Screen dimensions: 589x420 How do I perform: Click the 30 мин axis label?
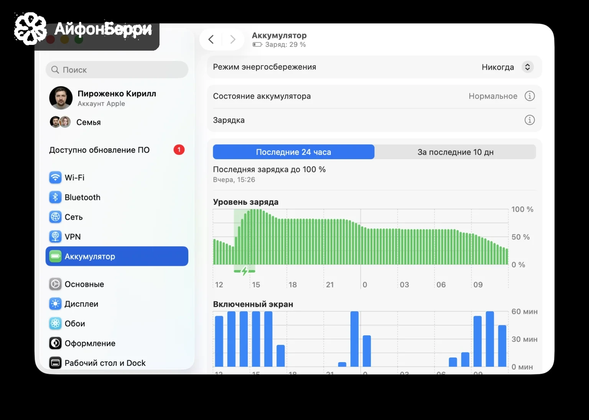(524, 339)
